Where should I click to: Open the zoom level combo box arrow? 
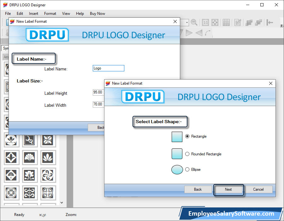[187, 23]
